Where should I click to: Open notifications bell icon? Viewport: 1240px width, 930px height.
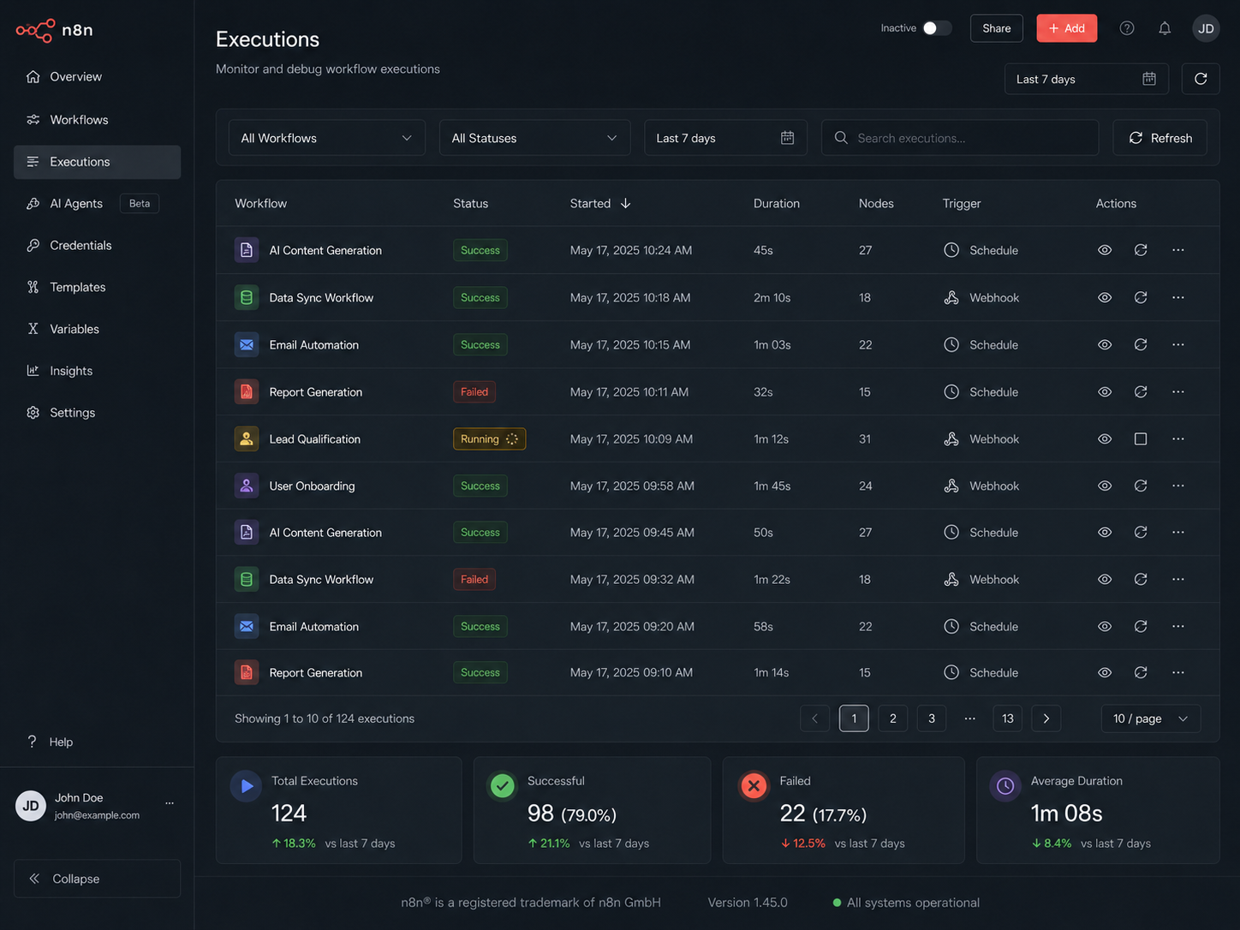1165,28
